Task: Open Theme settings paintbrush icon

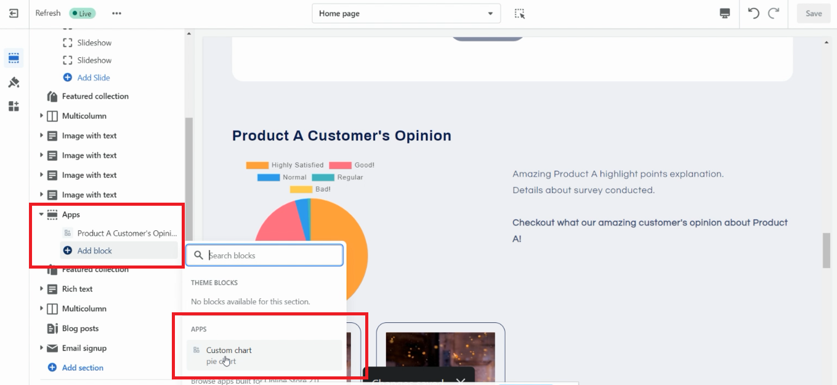Action: (14, 83)
